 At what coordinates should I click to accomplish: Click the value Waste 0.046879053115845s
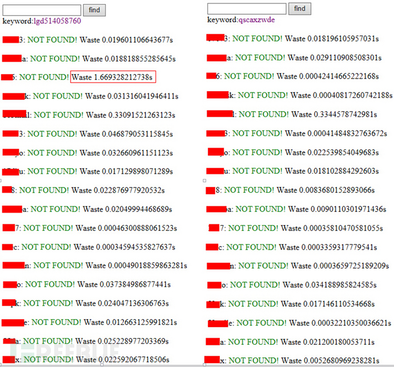(x=126, y=134)
